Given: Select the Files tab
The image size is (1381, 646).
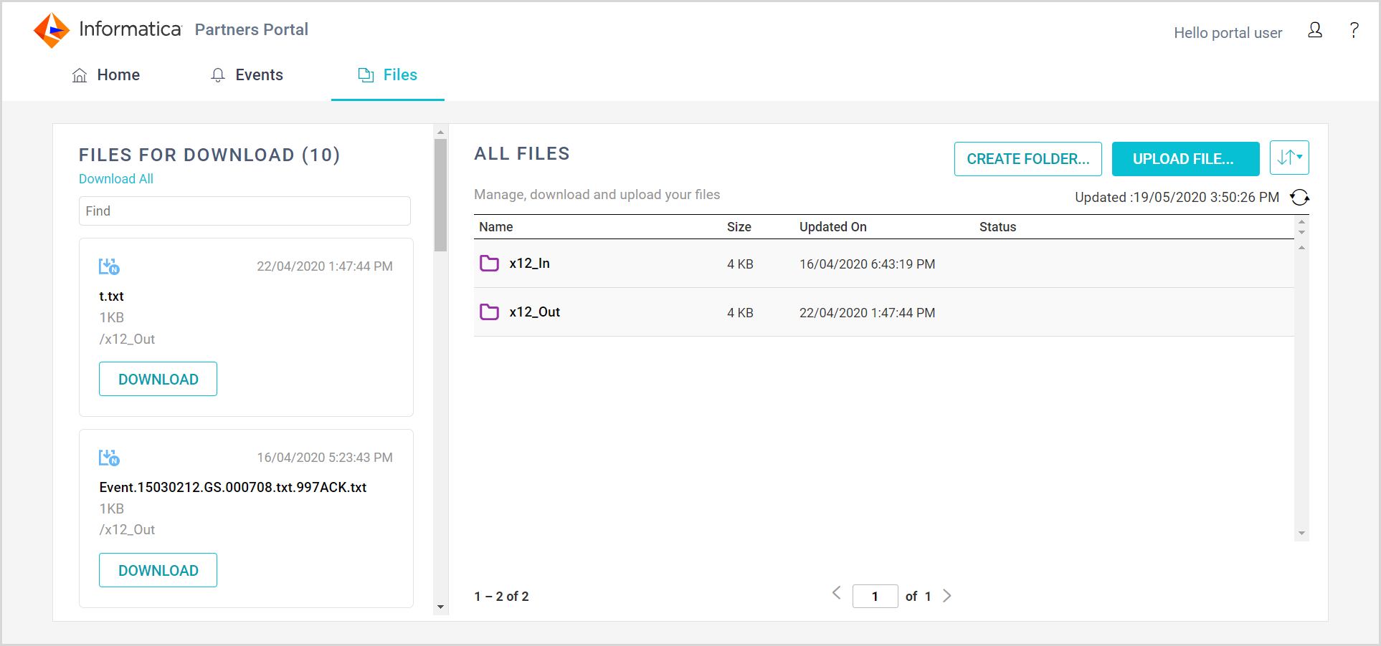Looking at the screenshot, I should tap(387, 75).
